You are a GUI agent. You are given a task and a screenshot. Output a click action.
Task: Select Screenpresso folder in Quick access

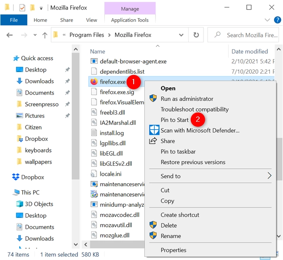pos(41,104)
